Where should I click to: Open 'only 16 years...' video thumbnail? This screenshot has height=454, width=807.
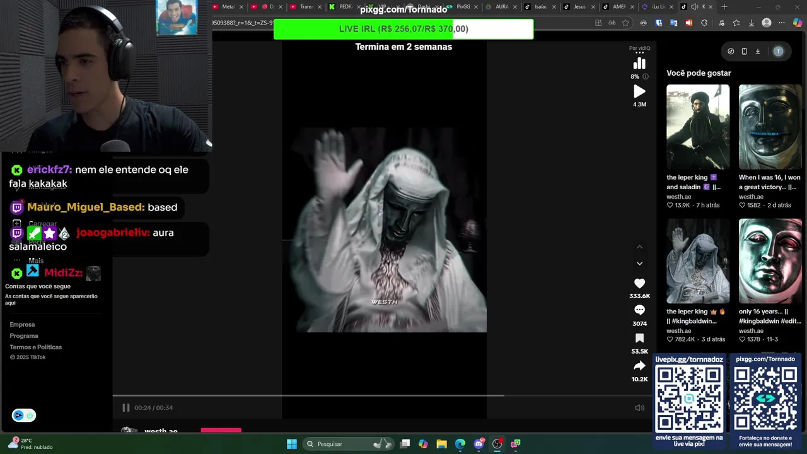click(x=770, y=261)
